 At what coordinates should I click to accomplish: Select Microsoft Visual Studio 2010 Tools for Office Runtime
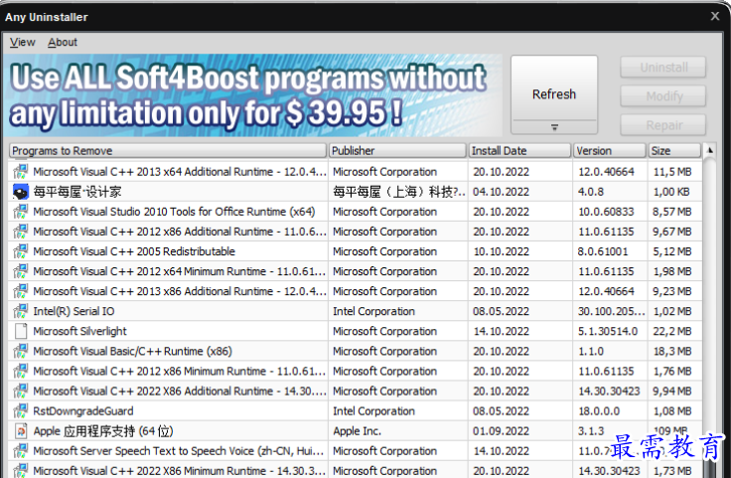tap(174, 212)
